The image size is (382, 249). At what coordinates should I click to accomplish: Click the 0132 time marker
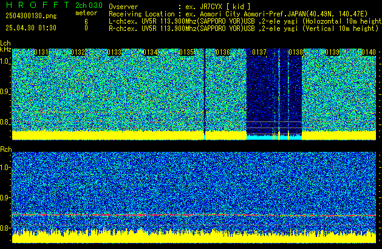[78, 52]
